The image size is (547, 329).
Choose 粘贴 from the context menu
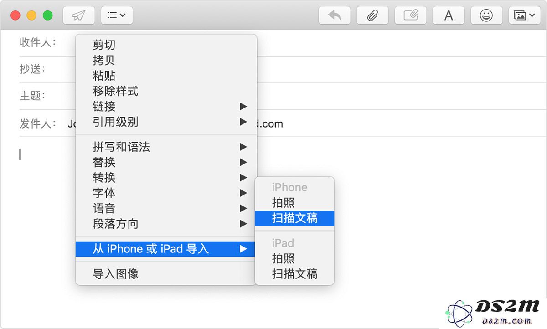click(x=166, y=76)
